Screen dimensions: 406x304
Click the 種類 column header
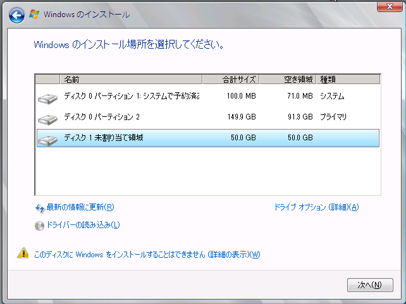347,79
